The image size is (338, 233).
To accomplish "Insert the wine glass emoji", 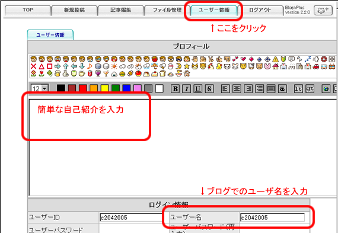I will (x=98, y=74).
